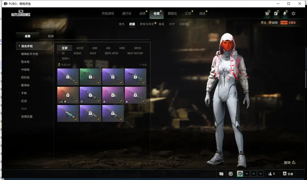Toggle checkbox on the first skin in the grid

[76, 83]
